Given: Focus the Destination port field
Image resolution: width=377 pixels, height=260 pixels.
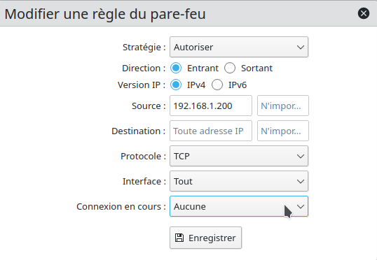Looking at the screenshot, I should 283,131.
